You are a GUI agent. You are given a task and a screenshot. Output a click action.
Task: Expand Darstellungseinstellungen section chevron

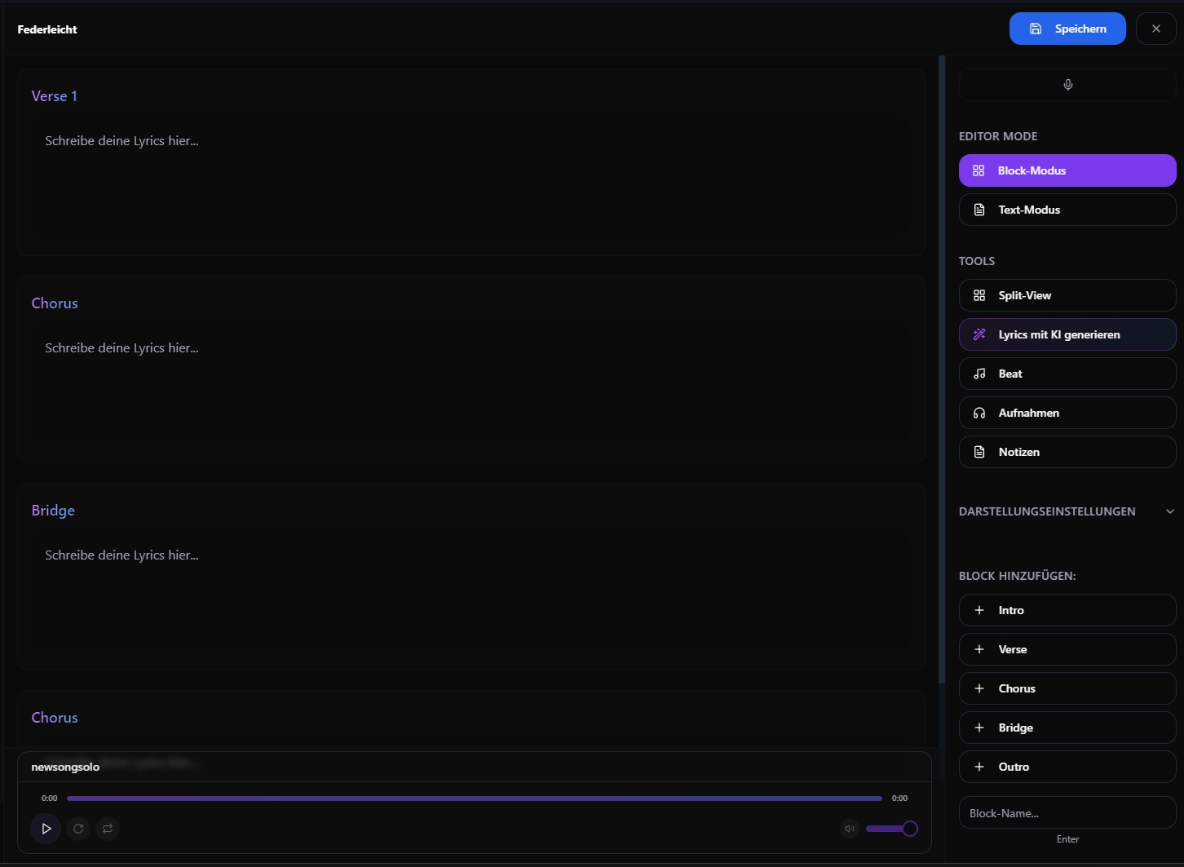(x=1169, y=511)
